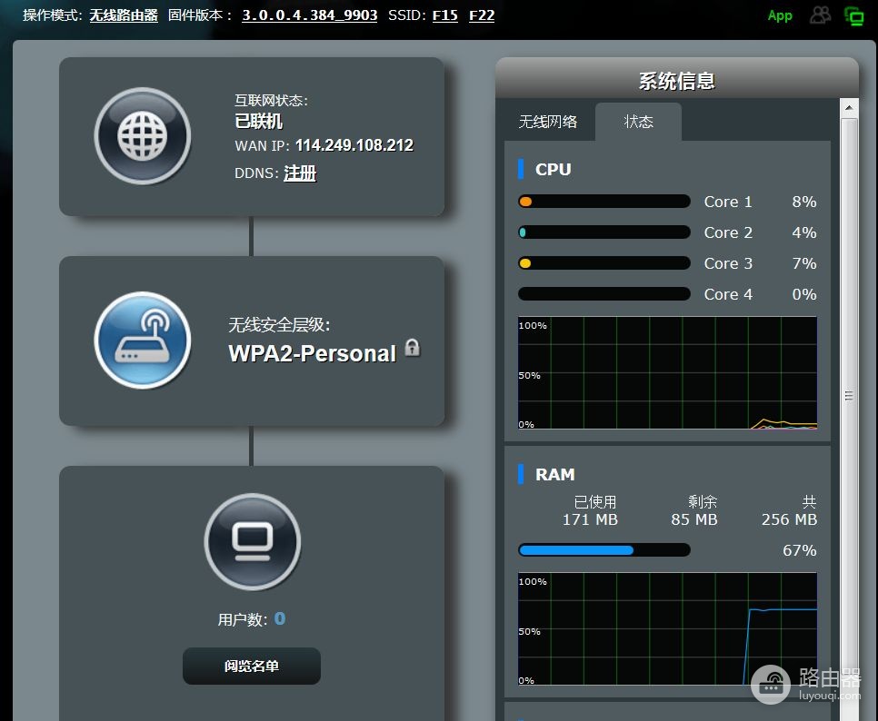Click the 171 MB used value
This screenshot has height=721, width=878.
click(x=590, y=519)
